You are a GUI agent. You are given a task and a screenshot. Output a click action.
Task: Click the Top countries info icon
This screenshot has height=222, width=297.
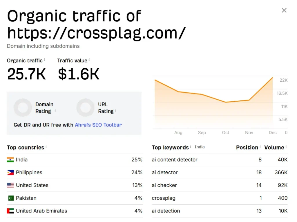[46, 147]
